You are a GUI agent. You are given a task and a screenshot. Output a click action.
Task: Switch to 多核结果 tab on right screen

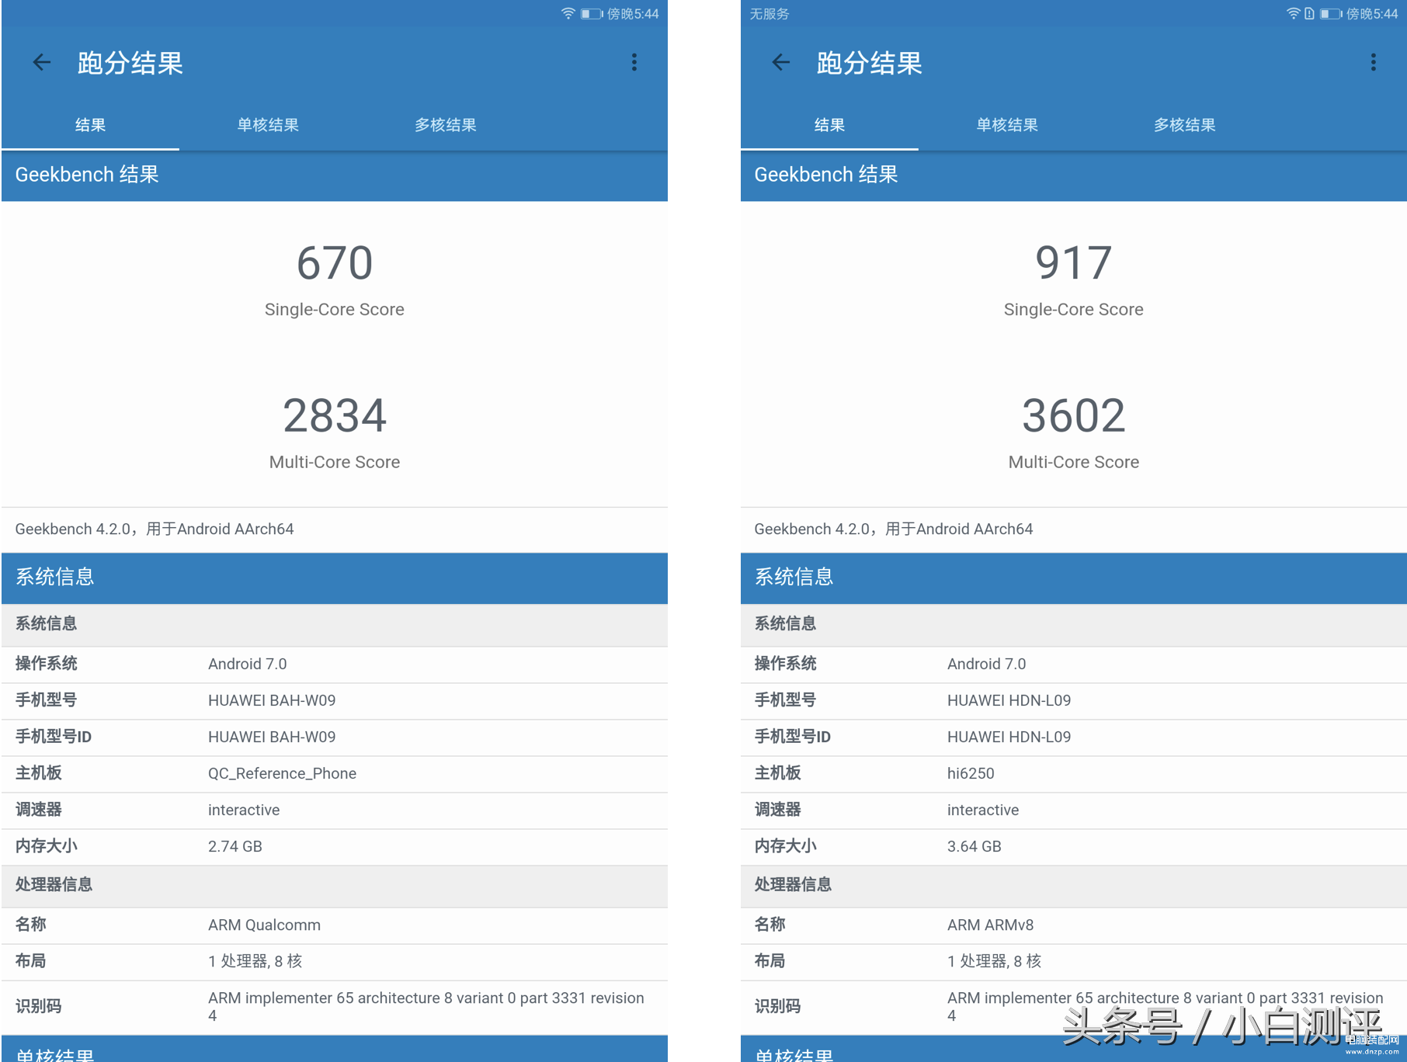pos(1184,125)
